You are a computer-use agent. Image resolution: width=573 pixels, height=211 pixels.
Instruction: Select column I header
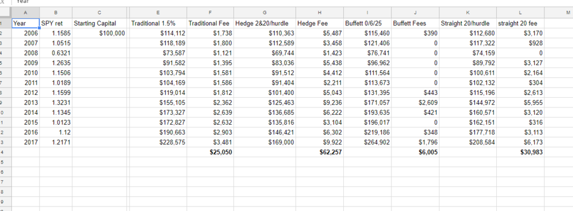tap(367, 13)
